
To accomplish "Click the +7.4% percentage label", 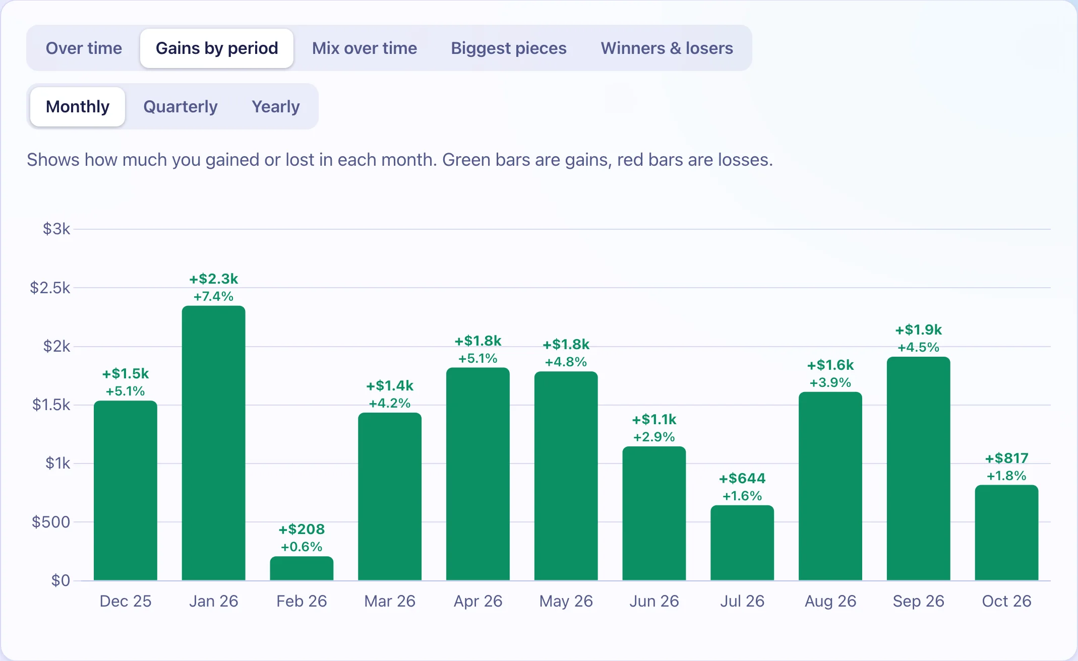I will (214, 296).
